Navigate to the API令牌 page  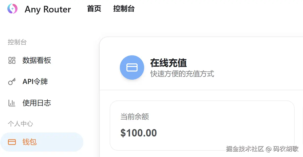(x=35, y=82)
